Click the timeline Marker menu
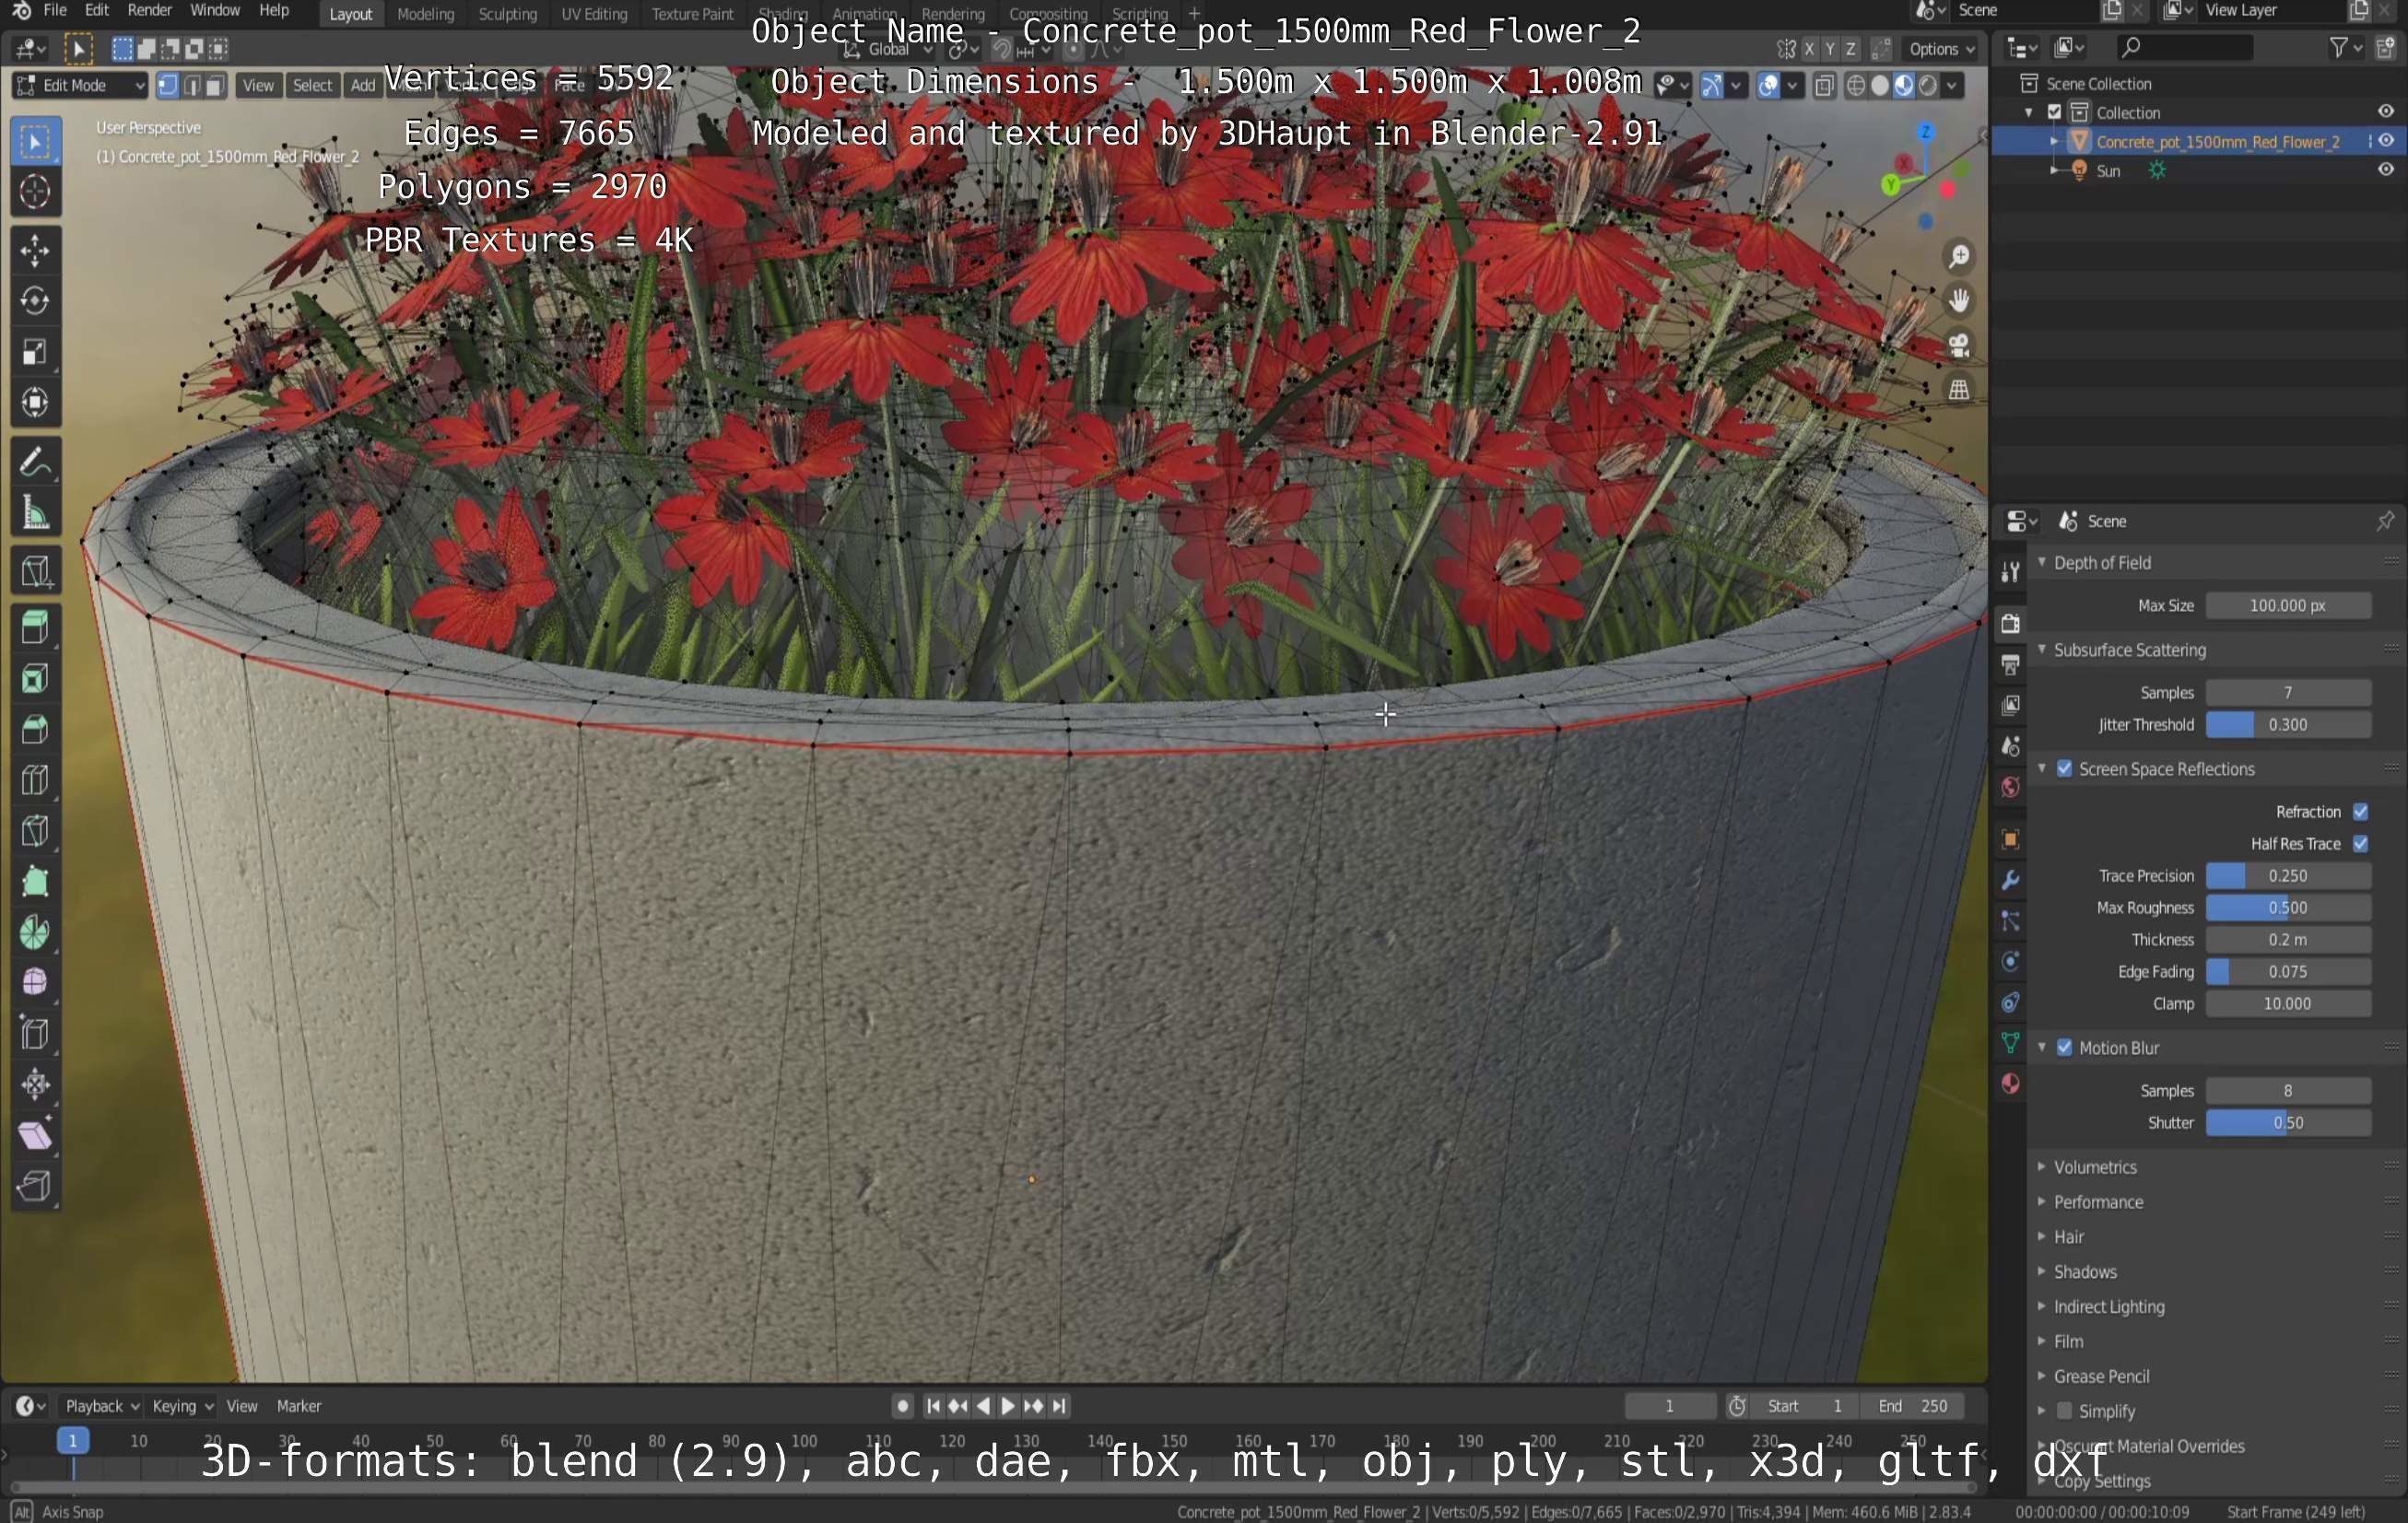This screenshot has height=1523, width=2408. [298, 1406]
